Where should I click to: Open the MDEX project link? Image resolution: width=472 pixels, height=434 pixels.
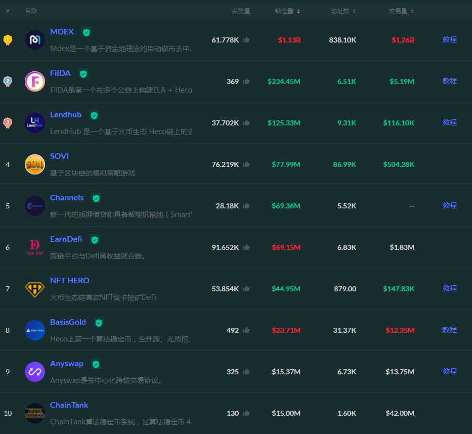click(62, 31)
